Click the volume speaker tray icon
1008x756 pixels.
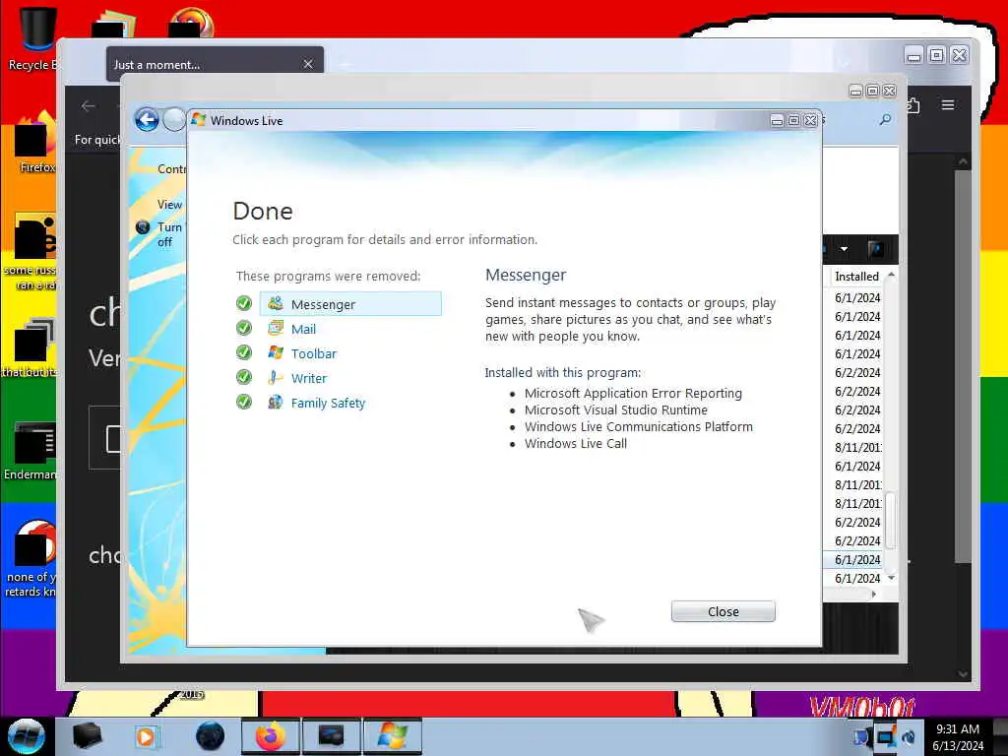(909, 736)
